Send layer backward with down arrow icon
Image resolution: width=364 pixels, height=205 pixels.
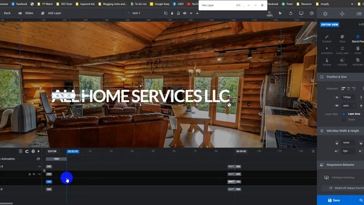pyautogui.click(x=191, y=13)
